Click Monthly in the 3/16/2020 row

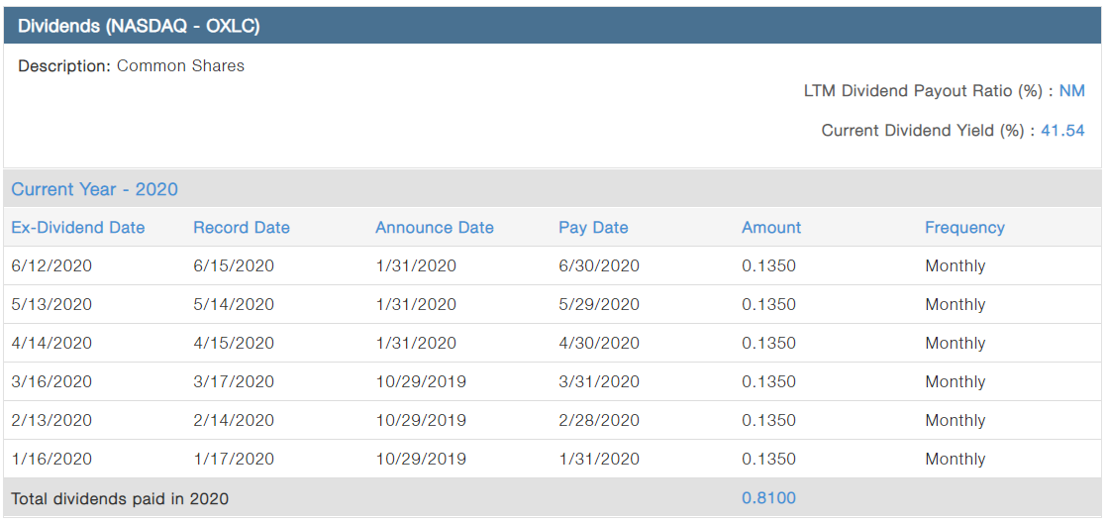tap(956, 382)
